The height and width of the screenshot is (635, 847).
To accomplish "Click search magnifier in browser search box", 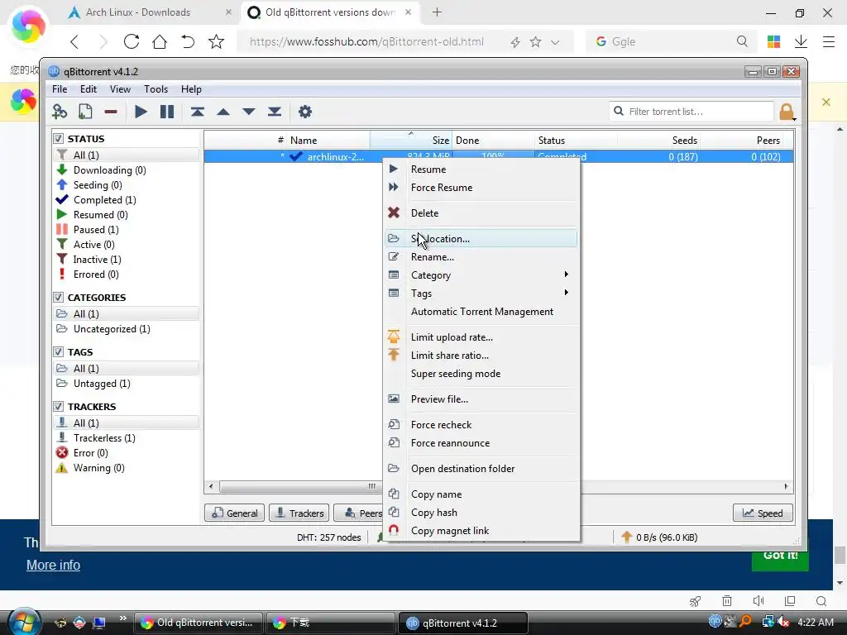I will pyautogui.click(x=742, y=41).
